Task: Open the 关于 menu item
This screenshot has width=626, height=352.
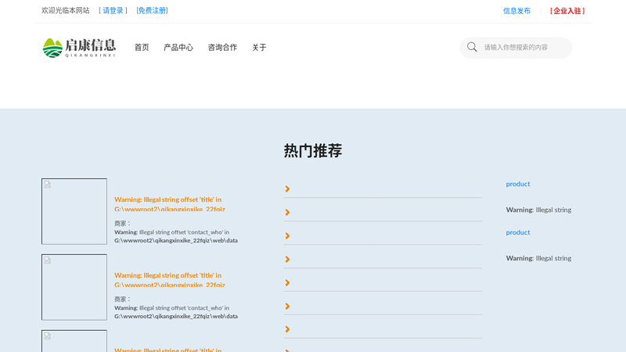Action: [259, 48]
